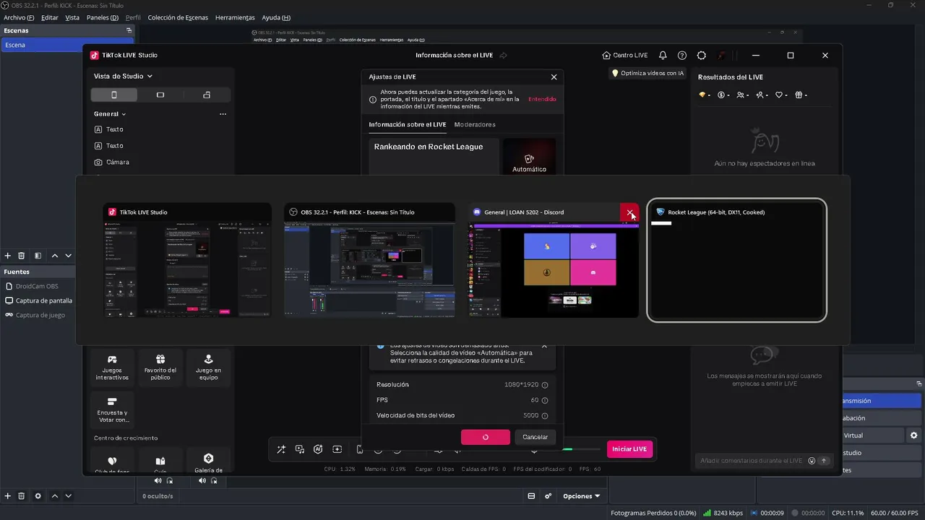Image resolution: width=925 pixels, height=520 pixels.
Task: Add a new scene in OBS
Action: coord(8,256)
